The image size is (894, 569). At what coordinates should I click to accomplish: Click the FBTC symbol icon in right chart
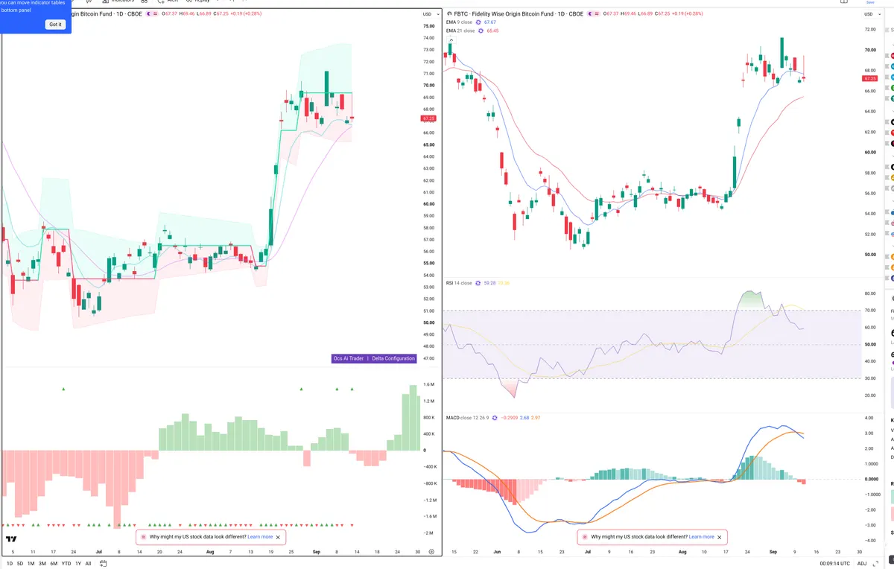(x=448, y=14)
